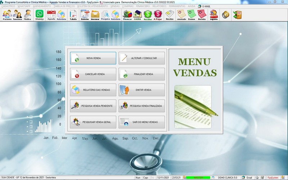Click the ALTERAR / CONSULTAR button
The height and width of the screenshot is (180, 288).
point(141,58)
